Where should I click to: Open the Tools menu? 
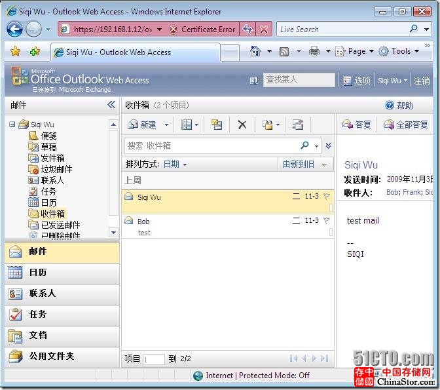point(399,51)
